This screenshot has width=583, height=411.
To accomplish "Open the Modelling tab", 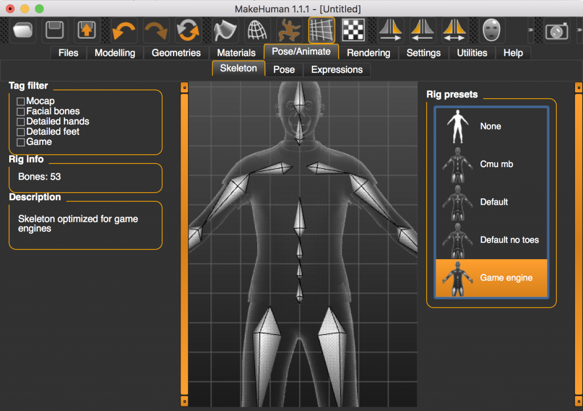I will pos(114,53).
